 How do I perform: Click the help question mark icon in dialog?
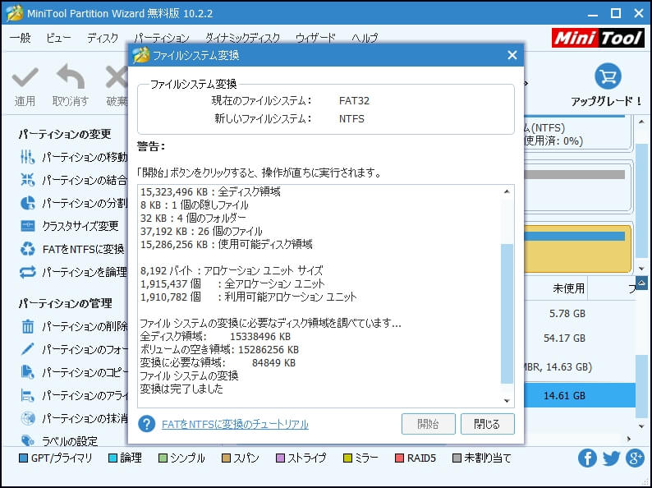pos(146,424)
